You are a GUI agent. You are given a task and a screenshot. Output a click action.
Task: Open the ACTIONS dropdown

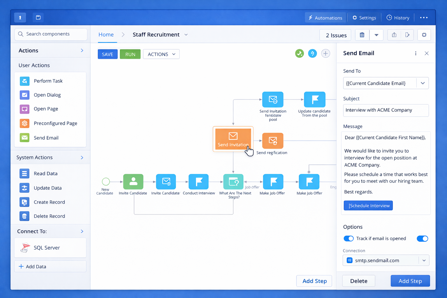coord(161,54)
